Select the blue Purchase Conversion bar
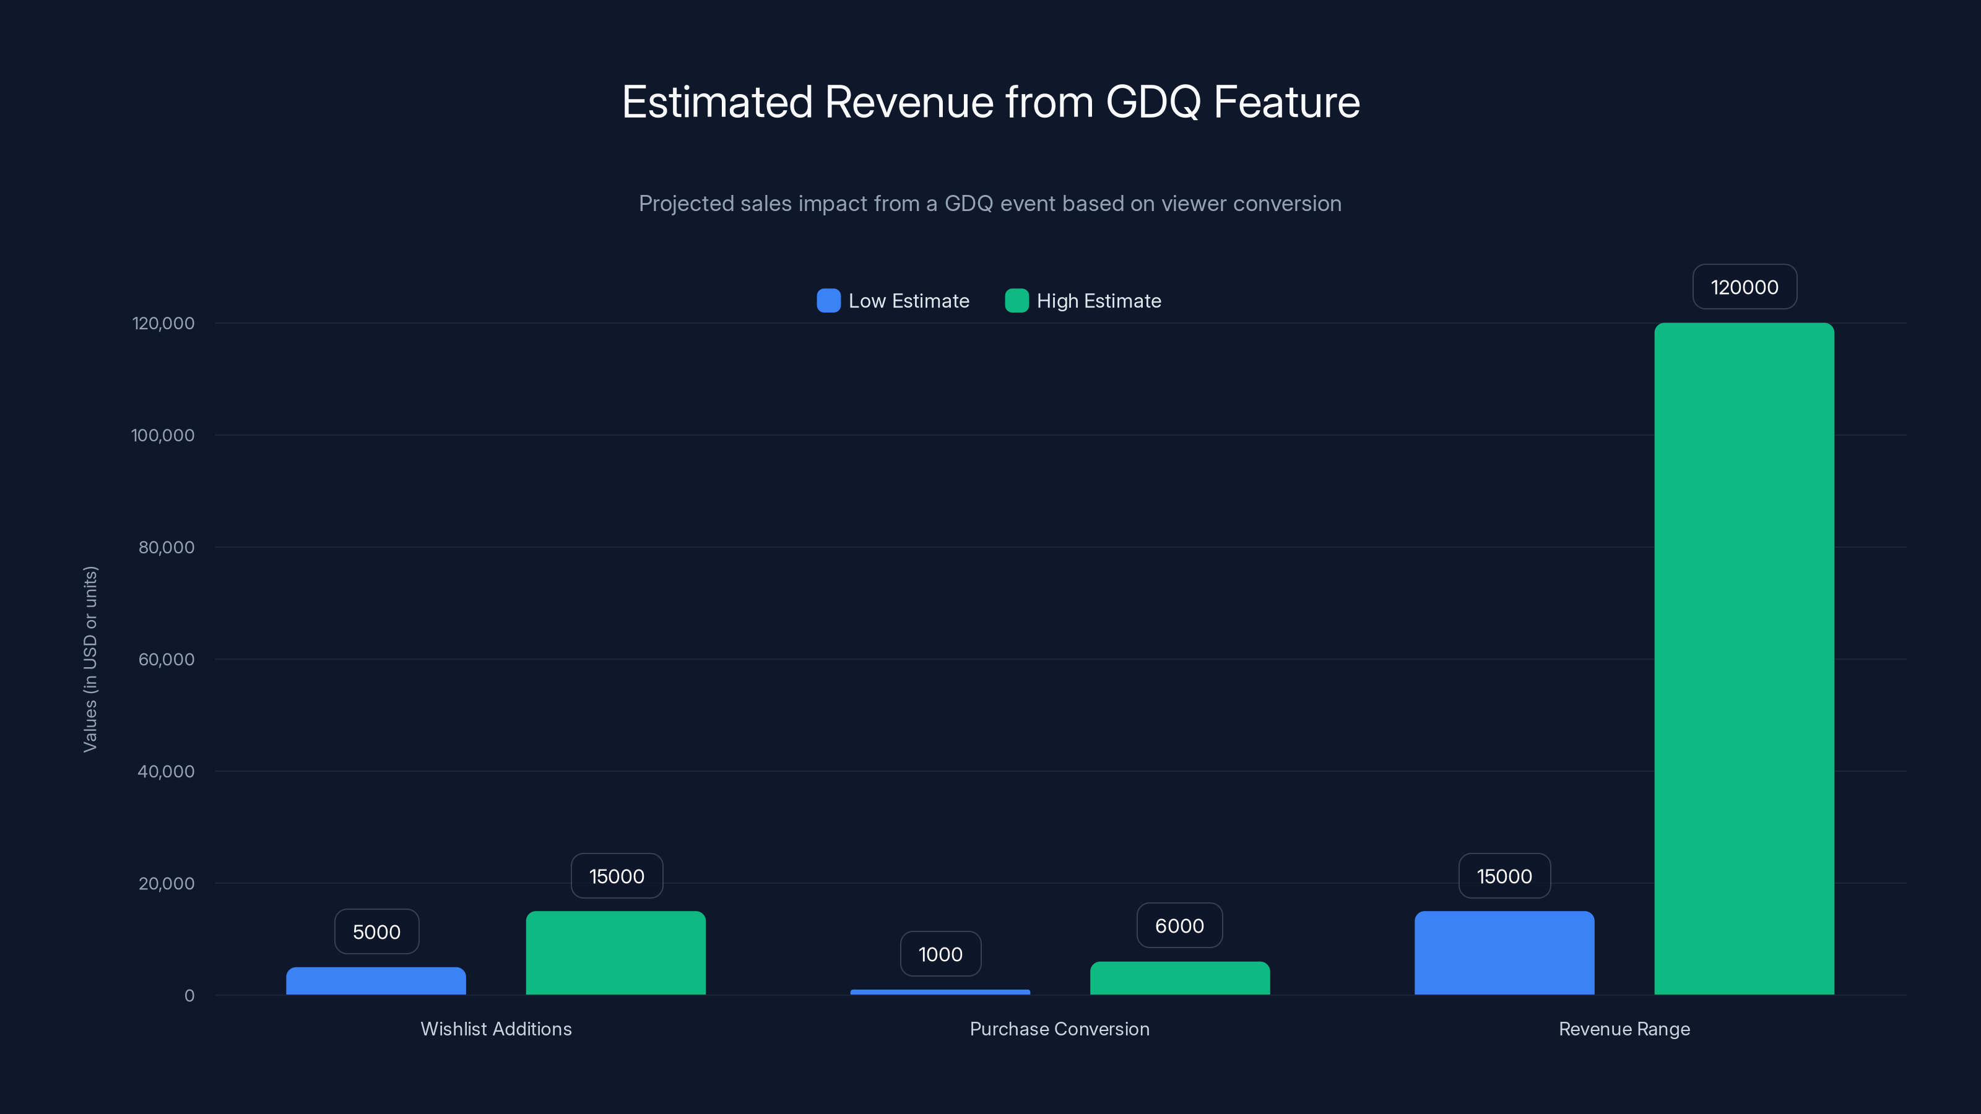 [940, 993]
